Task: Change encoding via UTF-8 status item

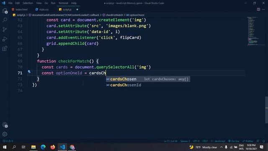Action: coord(196,141)
